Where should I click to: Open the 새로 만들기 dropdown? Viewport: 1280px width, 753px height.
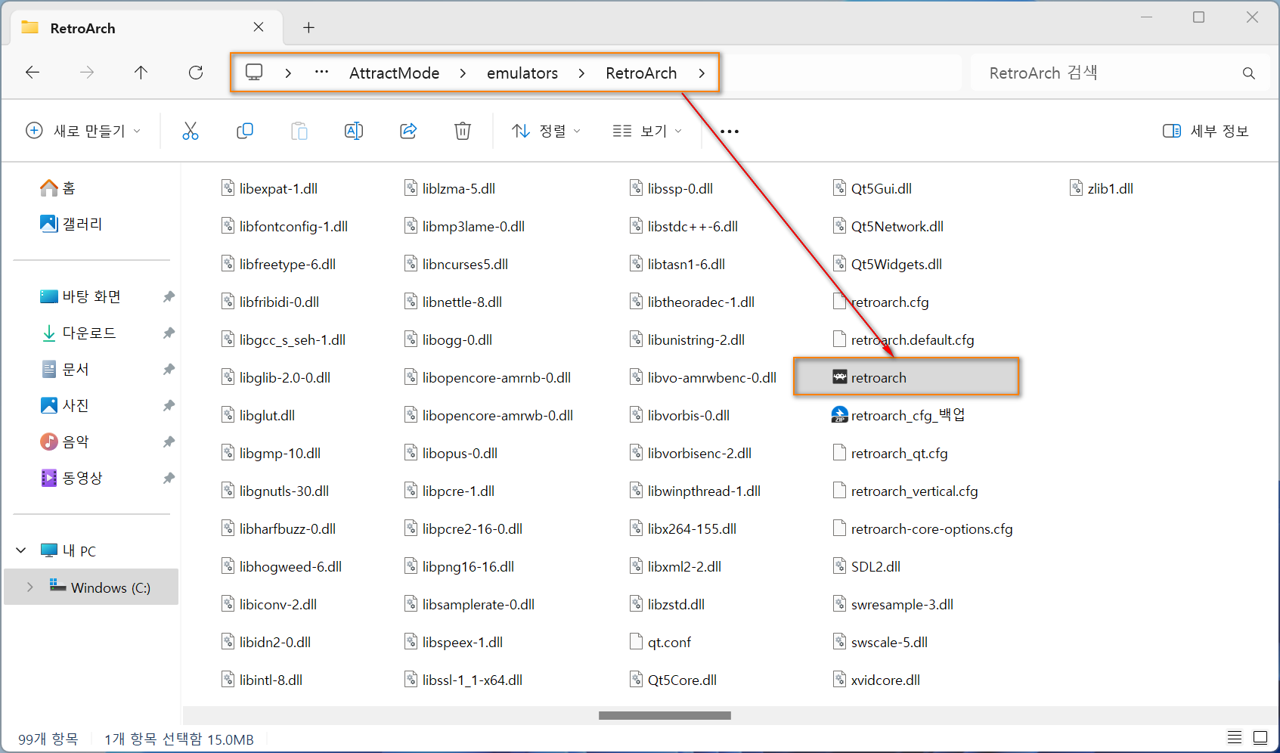point(84,131)
